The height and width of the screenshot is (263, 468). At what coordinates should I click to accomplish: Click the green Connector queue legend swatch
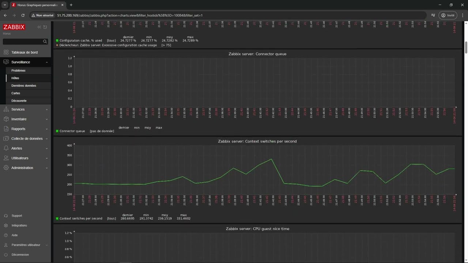[57, 131]
